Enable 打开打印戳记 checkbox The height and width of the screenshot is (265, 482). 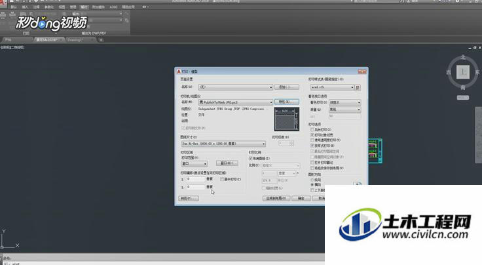312,163
